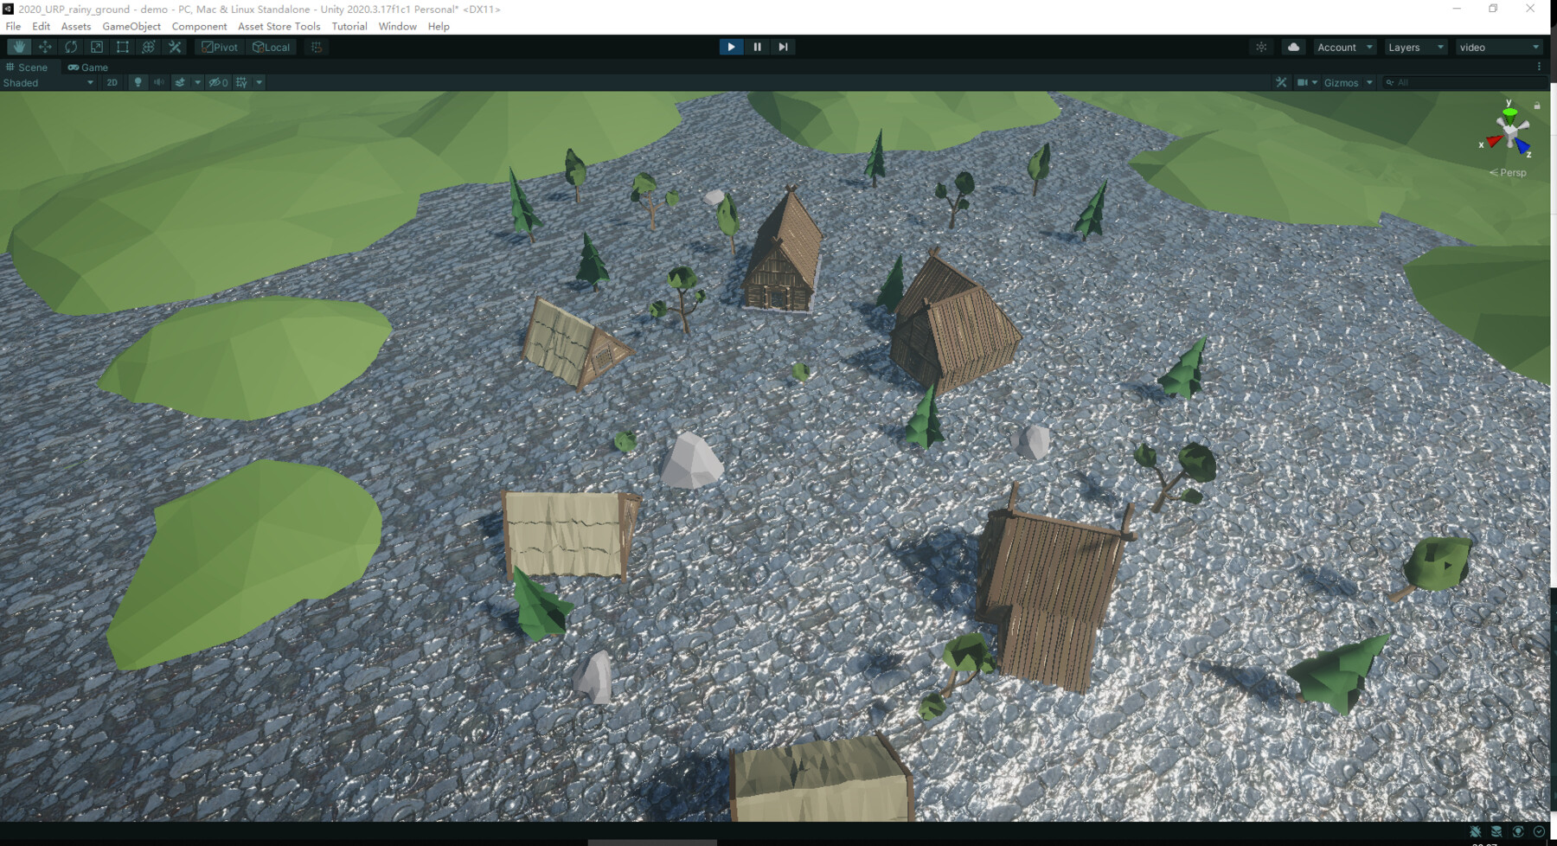Activate the Rotate tool

(x=70, y=47)
